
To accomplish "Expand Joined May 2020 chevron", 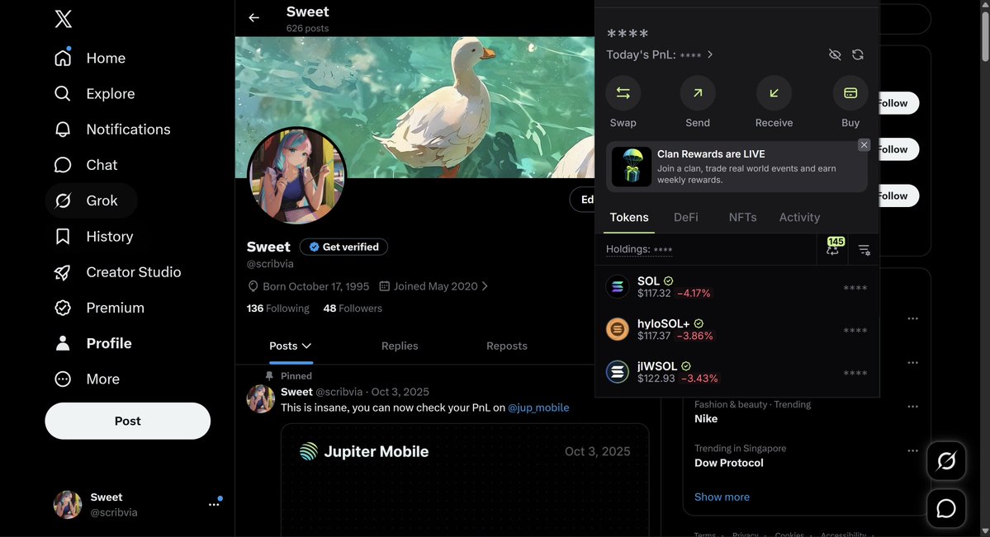I will (485, 286).
